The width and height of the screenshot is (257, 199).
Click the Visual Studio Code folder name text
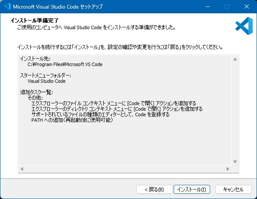point(46,81)
